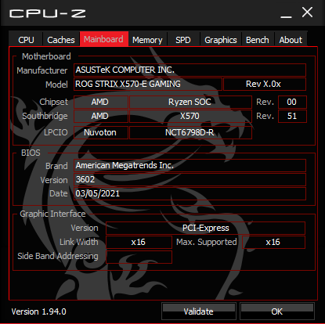
Task: Select the BIOS Version field 3602
Action: pyautogui.click(x=190, y=179)
